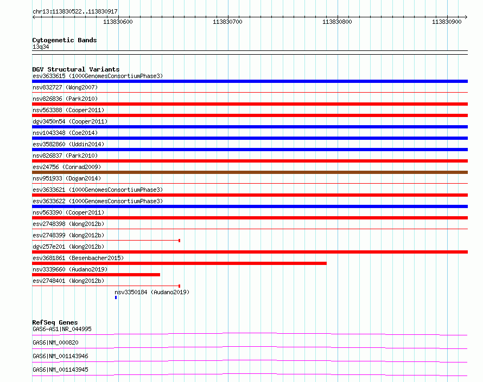Select the 13q34 band label
Image resolution: width=483 pixels, height=382 pixels.
click(x=41, y=47)
